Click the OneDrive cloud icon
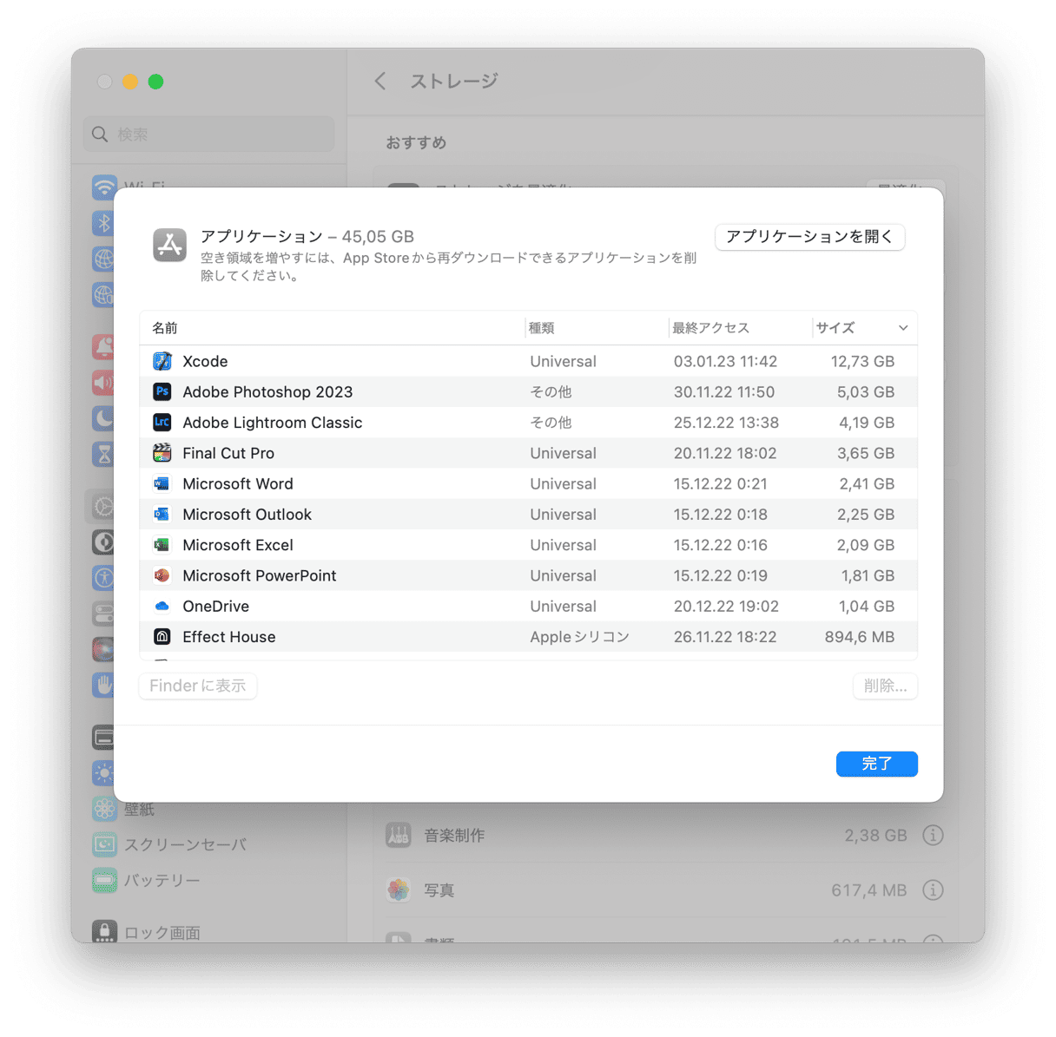 162,606
